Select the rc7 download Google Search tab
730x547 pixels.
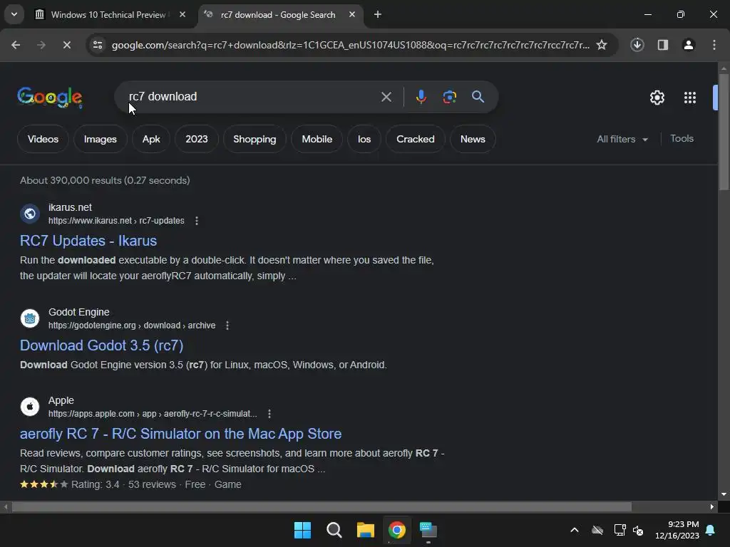click(x=279, y=14)
